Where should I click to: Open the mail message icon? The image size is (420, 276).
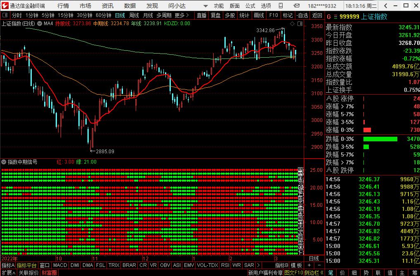pyautogui.click(x=296, y=6)
